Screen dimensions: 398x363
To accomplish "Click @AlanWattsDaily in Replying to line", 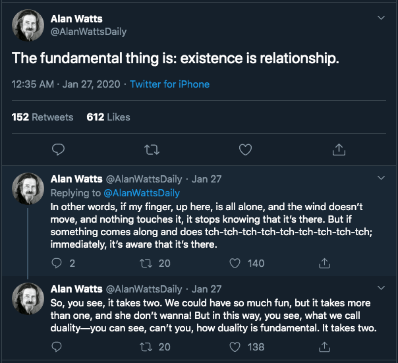I will click(141, 193).
